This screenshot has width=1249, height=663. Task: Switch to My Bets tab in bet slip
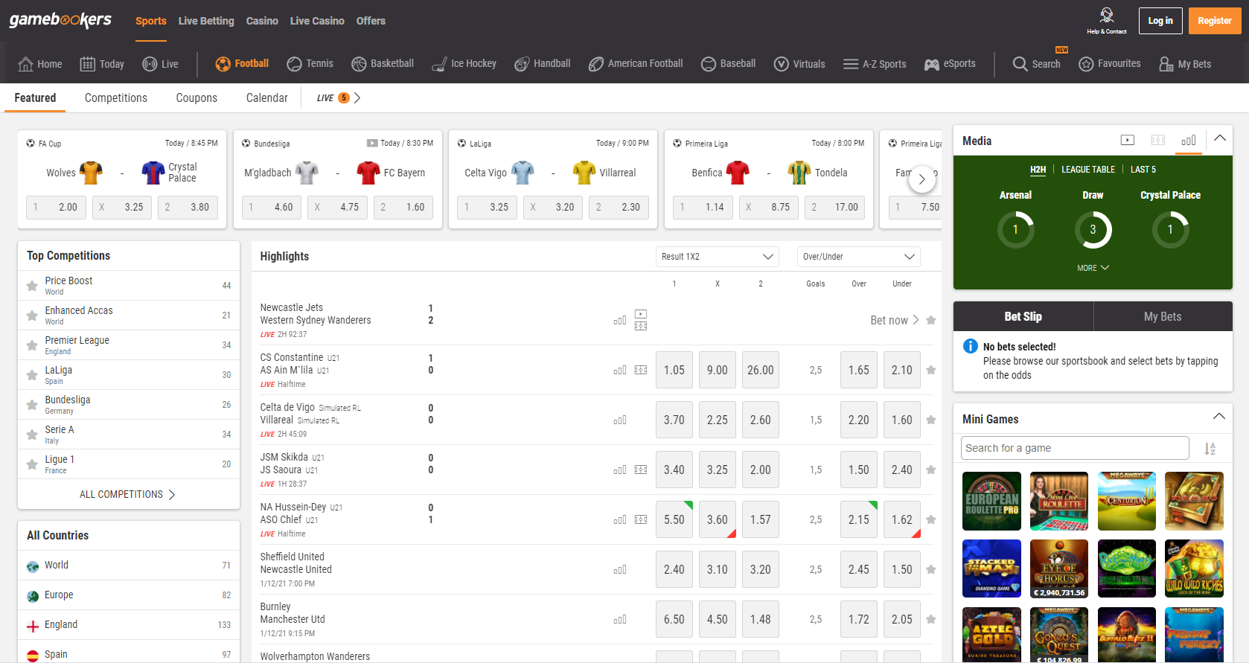1163,316
